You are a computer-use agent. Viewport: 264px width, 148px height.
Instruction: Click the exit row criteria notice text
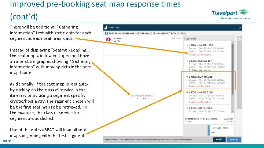(147, 33)
